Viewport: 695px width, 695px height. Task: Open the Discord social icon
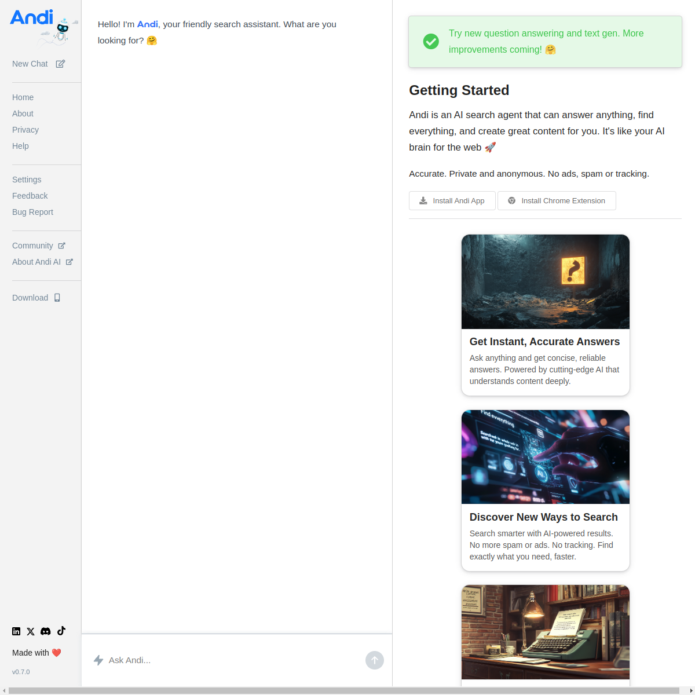pos(46,631)
